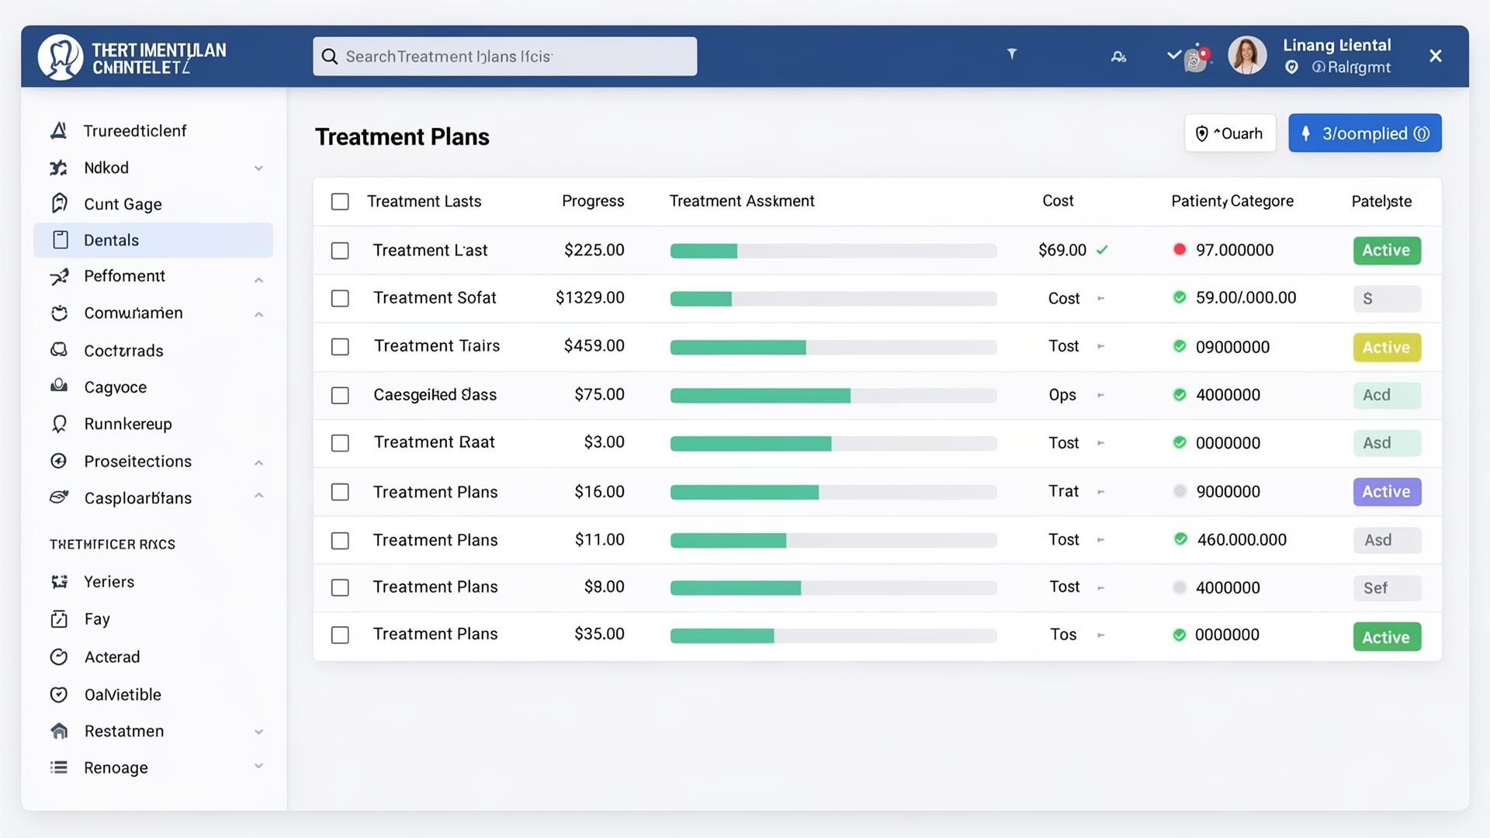
Task: Open the Dentals menu item
Action: pyautogui.click(x=153, y=240)
